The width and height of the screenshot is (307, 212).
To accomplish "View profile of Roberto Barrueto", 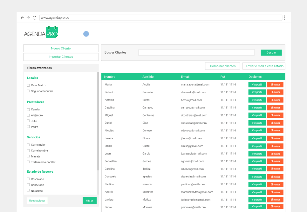I will tap(257, 92).
